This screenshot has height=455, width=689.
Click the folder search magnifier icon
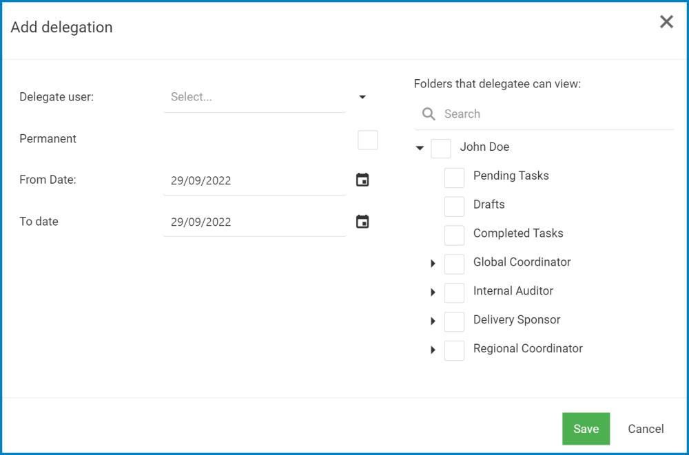[429, 114]
